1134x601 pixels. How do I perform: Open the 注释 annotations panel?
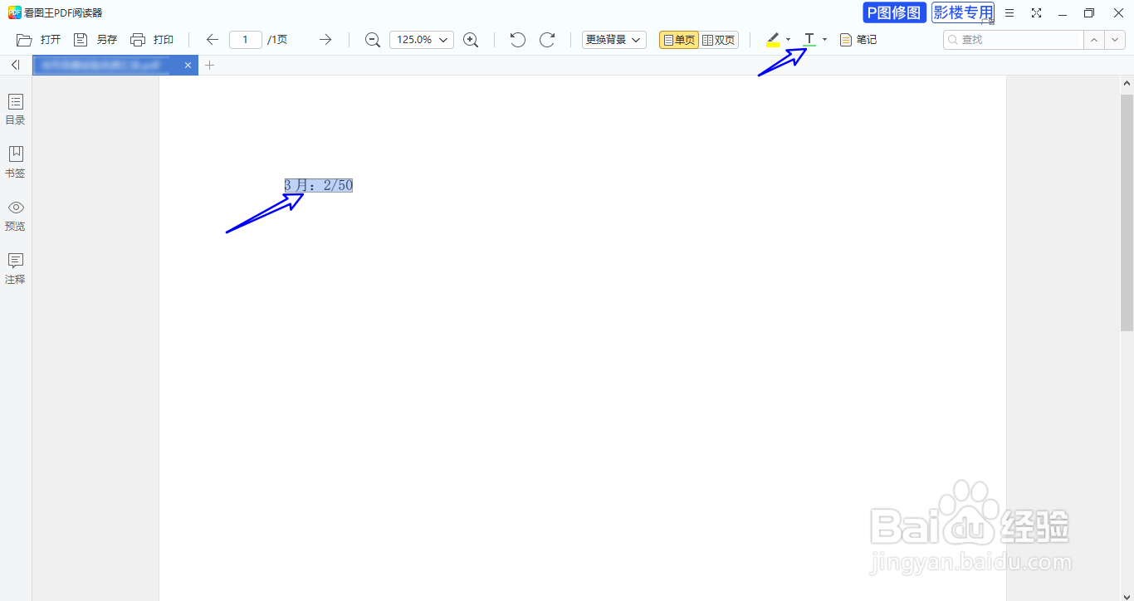tap(15, 269)
